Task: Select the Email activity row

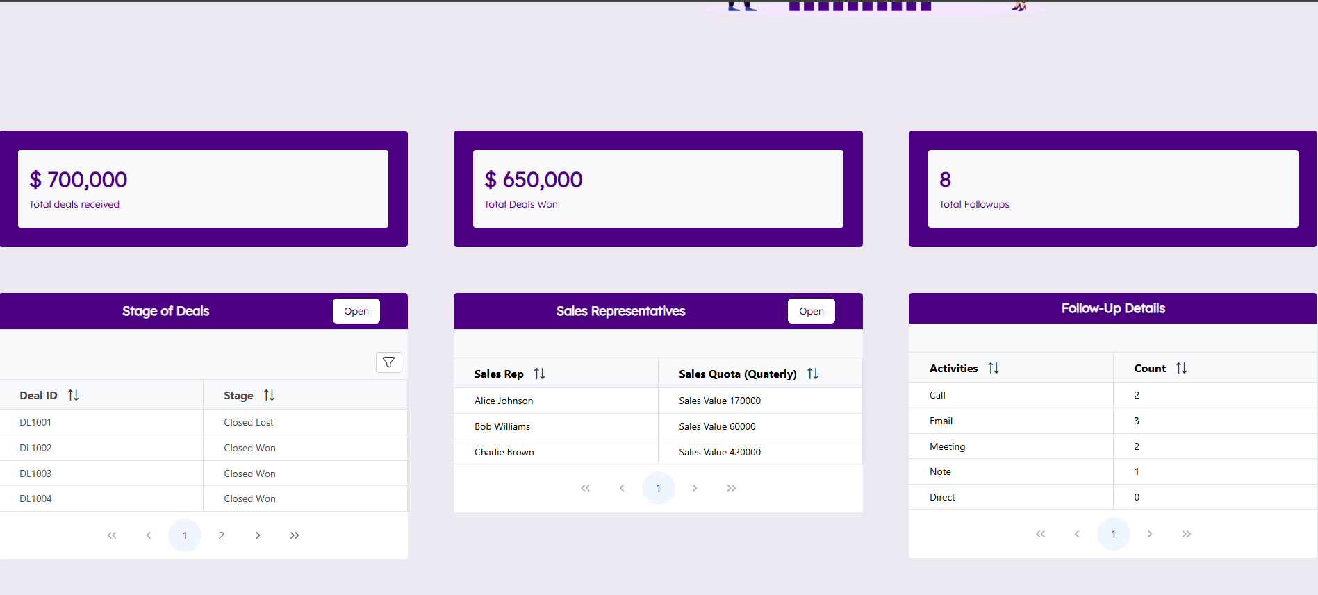Action: point(1113,421)
